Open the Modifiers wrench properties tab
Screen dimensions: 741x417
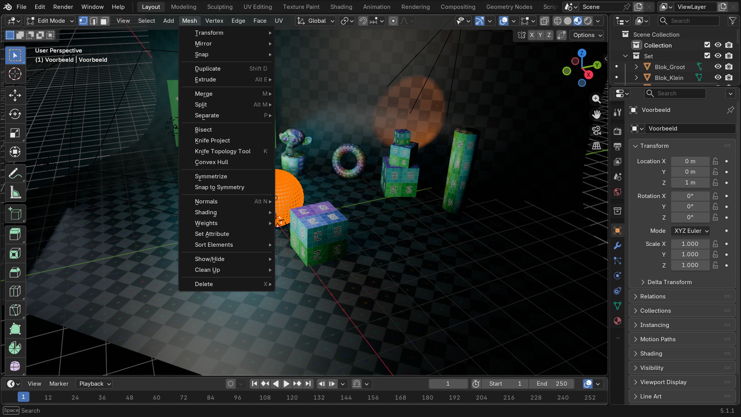(x=617, y=246)
